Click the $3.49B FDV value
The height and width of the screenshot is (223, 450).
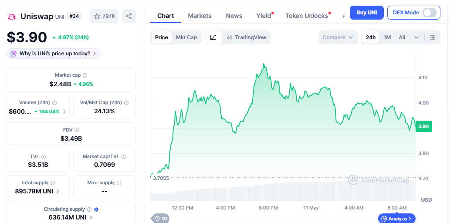coord(71,139)
